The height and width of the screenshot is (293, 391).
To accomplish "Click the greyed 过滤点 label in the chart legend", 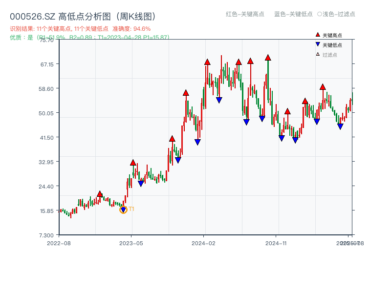I will click(x=329, y=55).
